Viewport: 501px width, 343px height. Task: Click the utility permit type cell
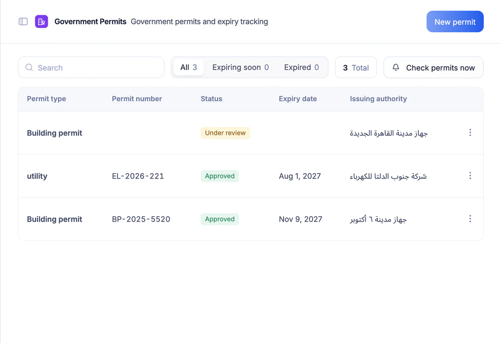coord(37,176)
